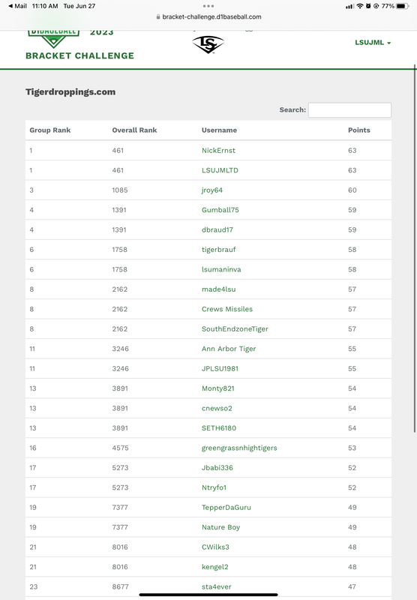Open TepperDaGuru's bracket
This screenshot has height=600, width=417.
click(226, 508)
